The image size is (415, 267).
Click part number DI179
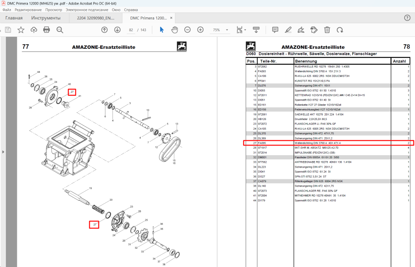click(x=261, y=201)
